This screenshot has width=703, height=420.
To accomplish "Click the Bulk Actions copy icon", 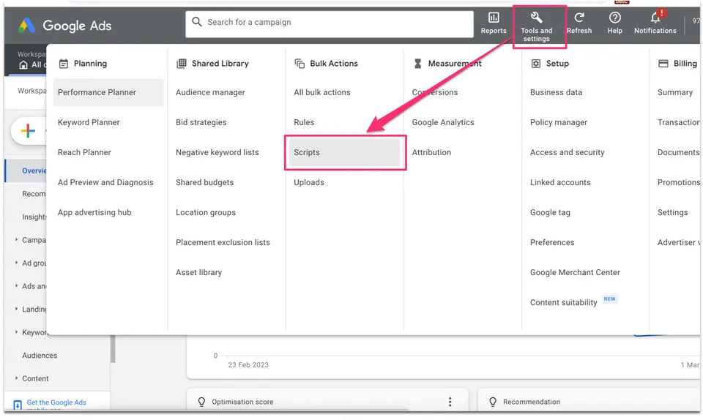I will coord(300,64).
